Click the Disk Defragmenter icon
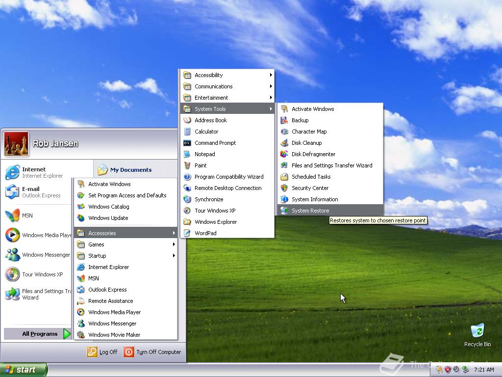This screenshot has width=502, height=377. [x=284, y=154]
